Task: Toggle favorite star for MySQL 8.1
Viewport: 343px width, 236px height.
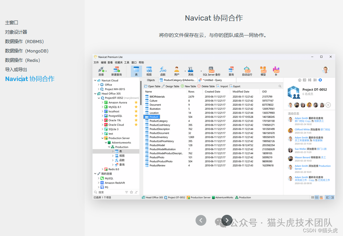Action: (x=136, y=107)
